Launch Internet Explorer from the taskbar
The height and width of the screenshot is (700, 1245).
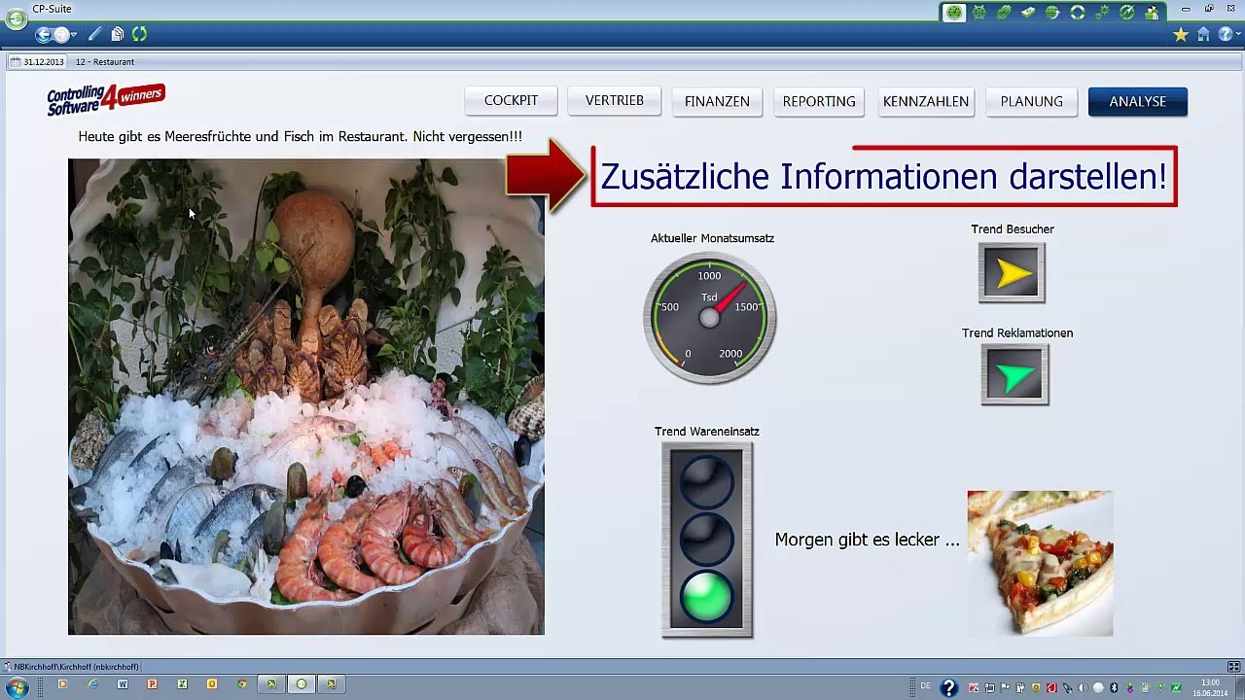click(x=92, y=684)
